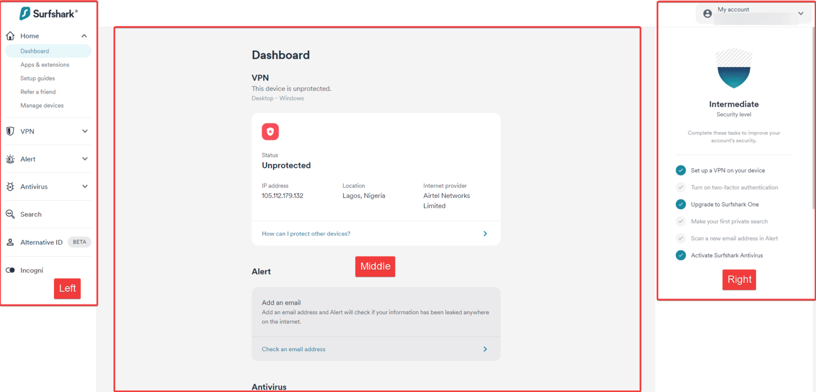
Task: Click the VPN shield icon in sidebar
Action: [x=10, y=131]
